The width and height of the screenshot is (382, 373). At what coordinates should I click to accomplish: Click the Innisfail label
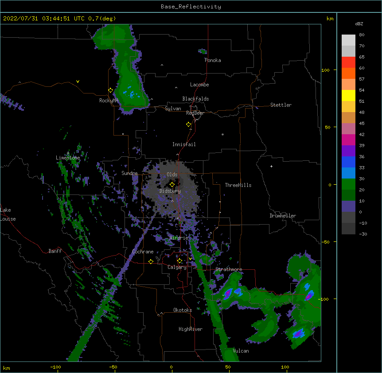pos(184,144)
